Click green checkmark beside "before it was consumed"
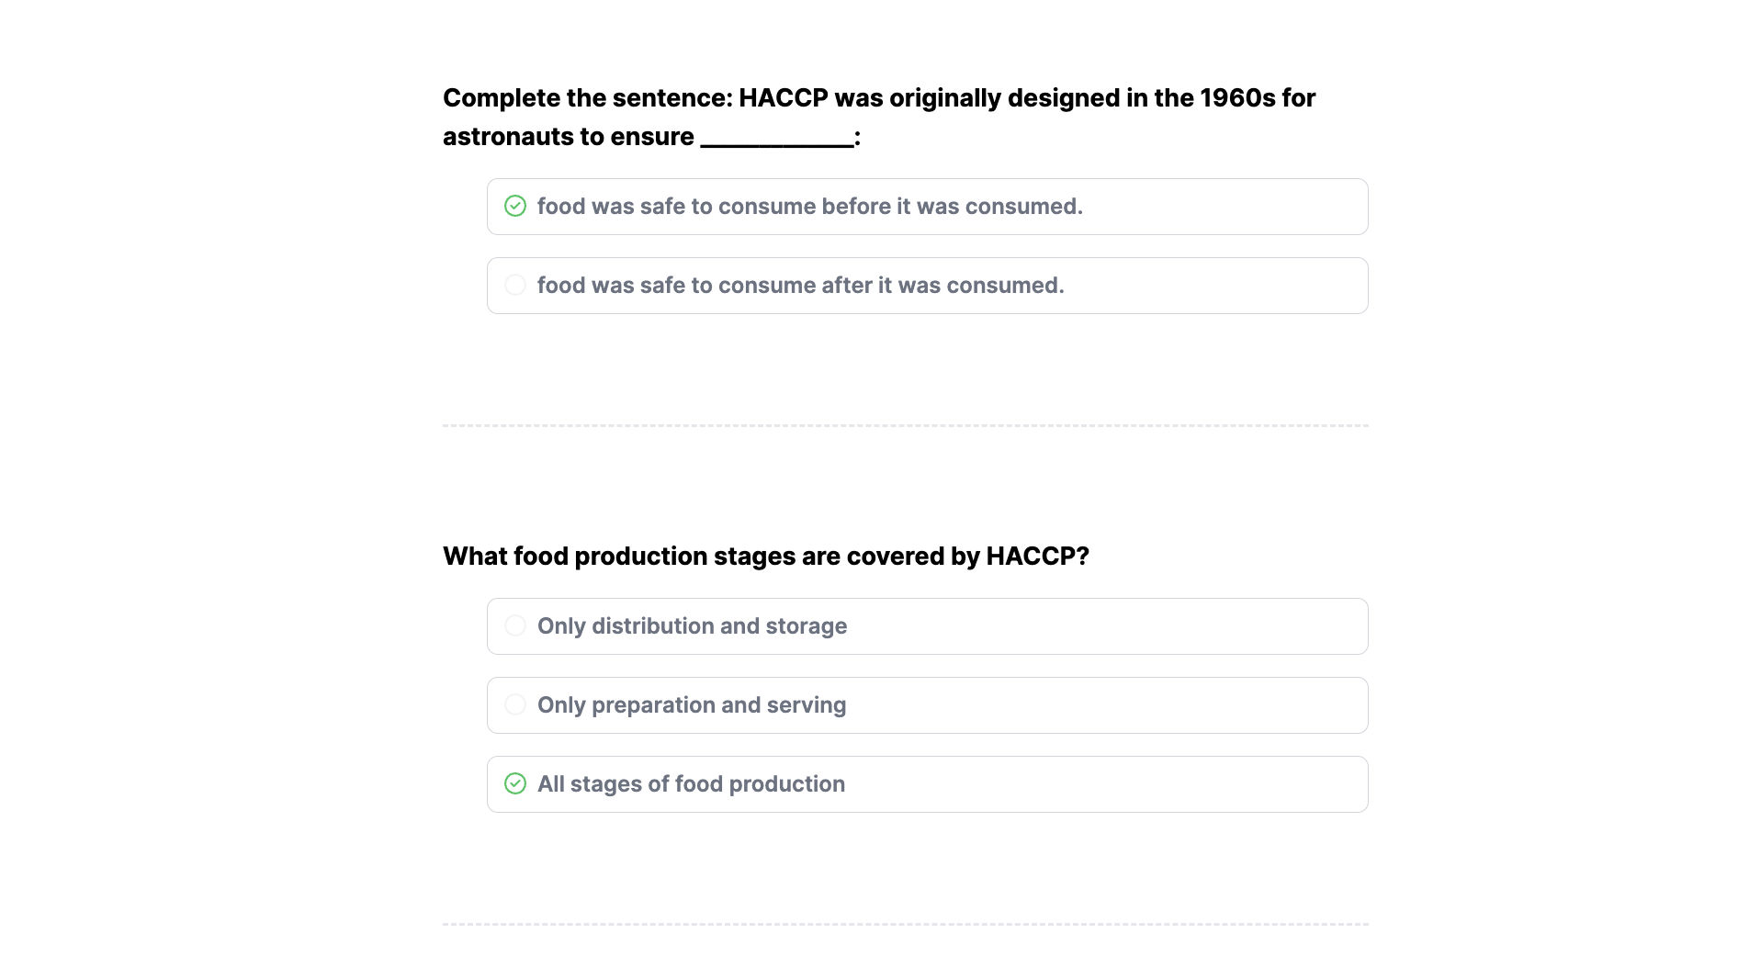The height and width of the screenshot is (979, 1738). [x=515, y=206]
